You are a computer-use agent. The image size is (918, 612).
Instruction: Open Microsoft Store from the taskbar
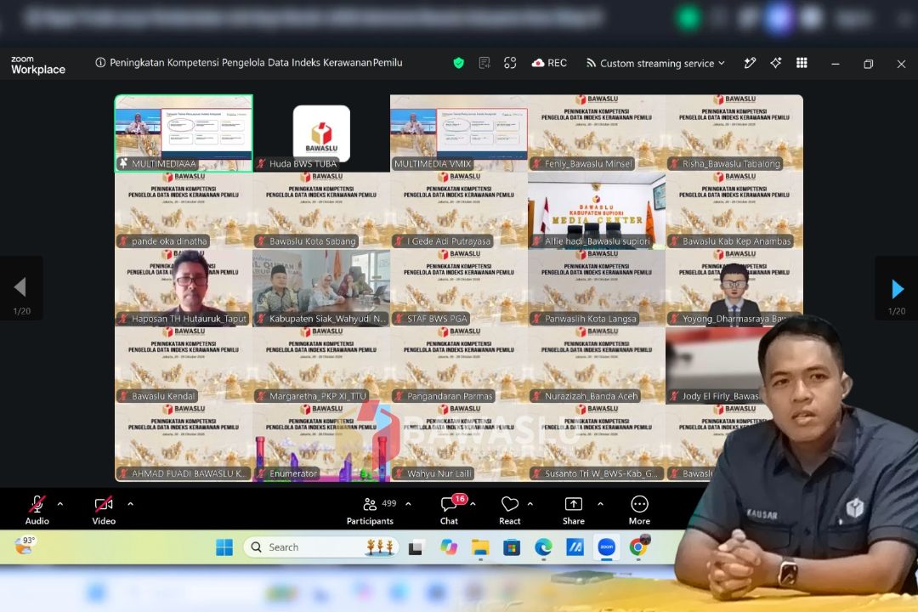512,547
